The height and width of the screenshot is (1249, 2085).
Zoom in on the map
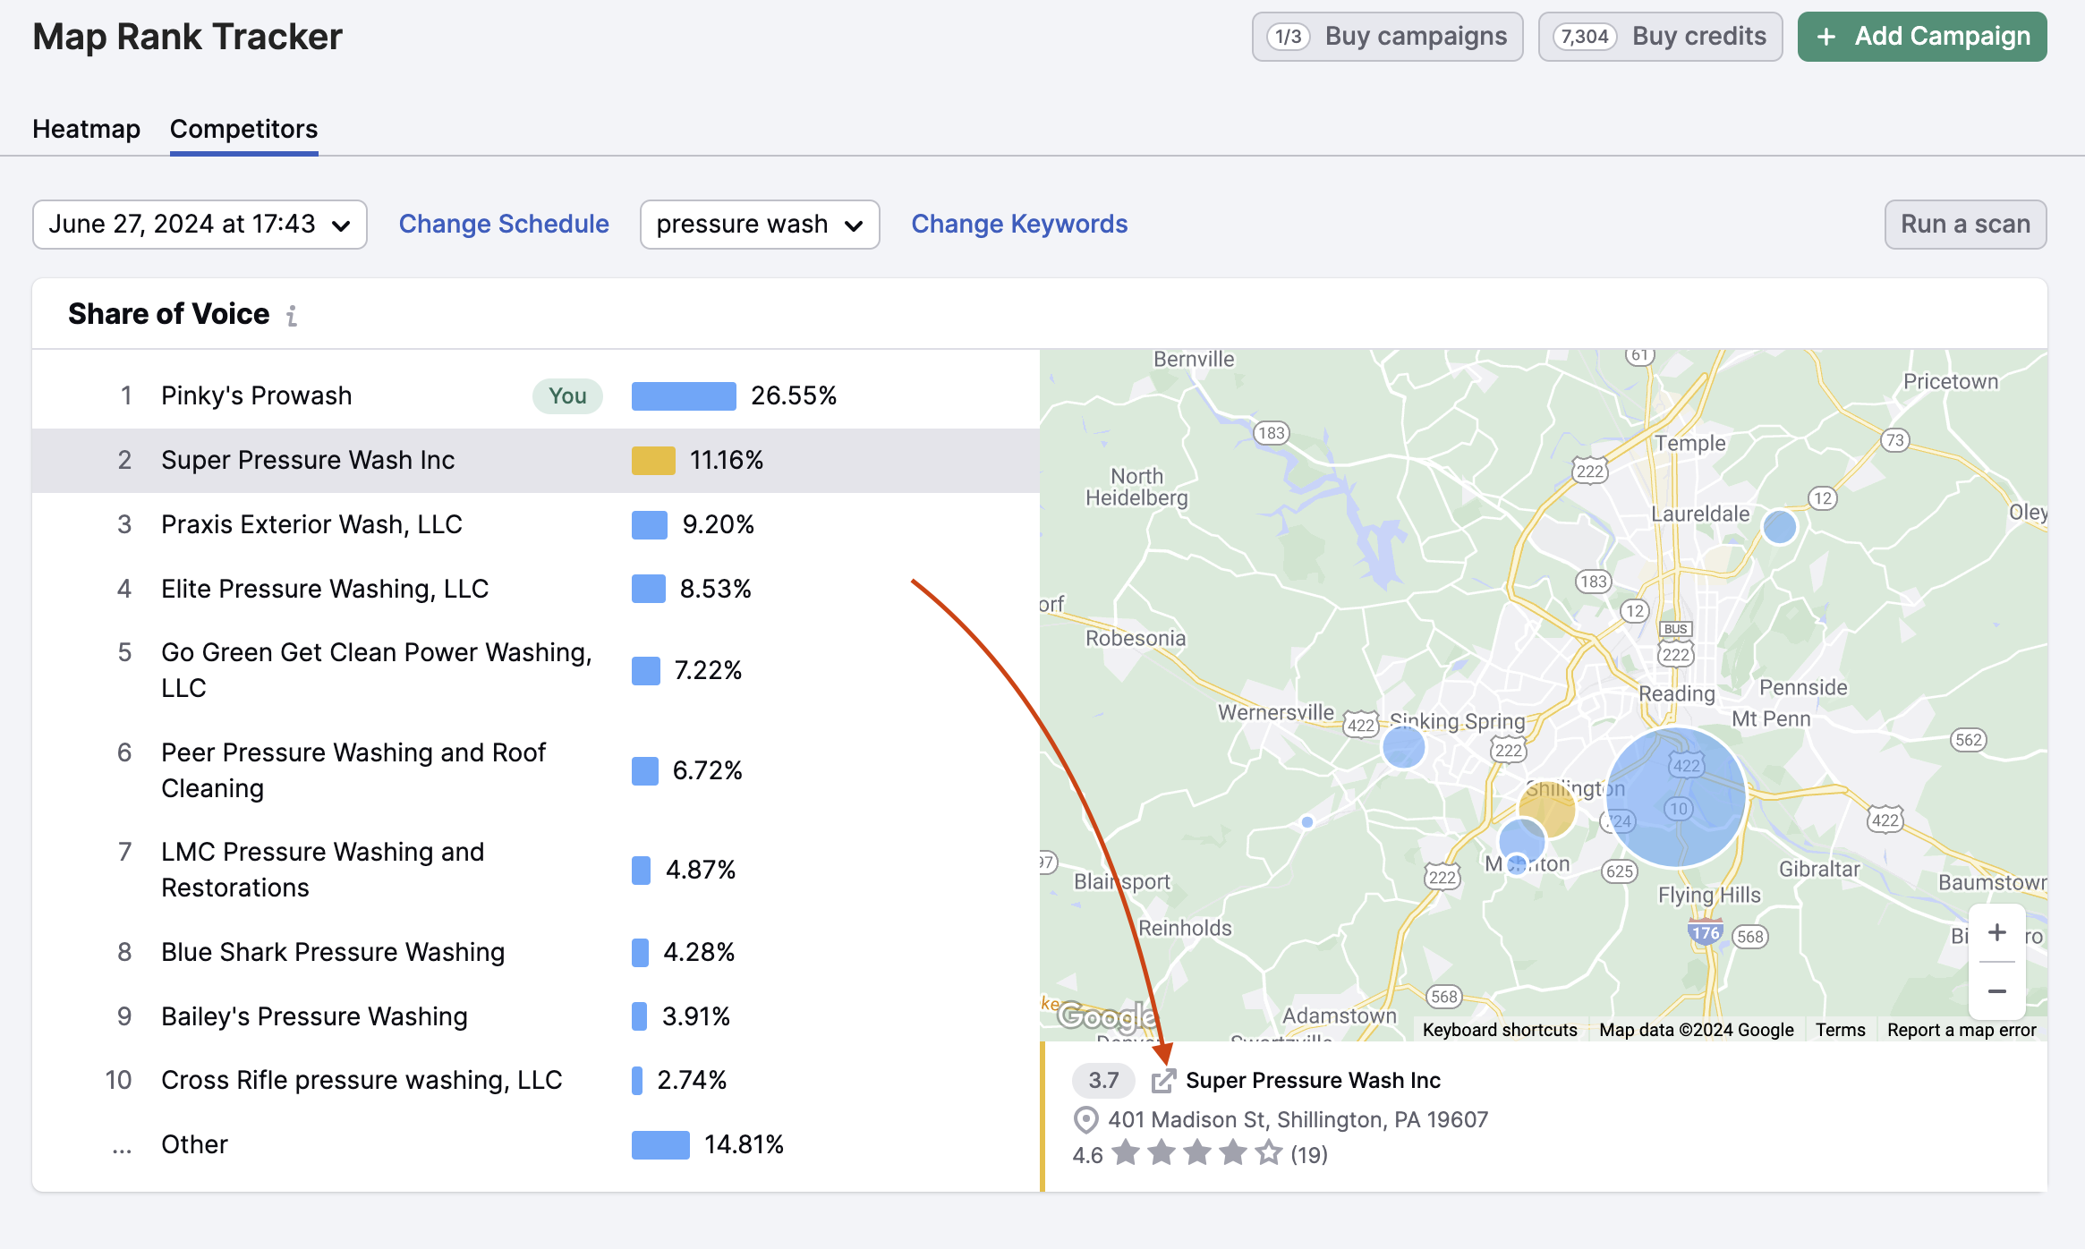click(1996, 933)
